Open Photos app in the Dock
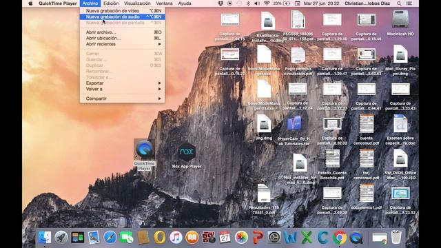 [241, 237]
